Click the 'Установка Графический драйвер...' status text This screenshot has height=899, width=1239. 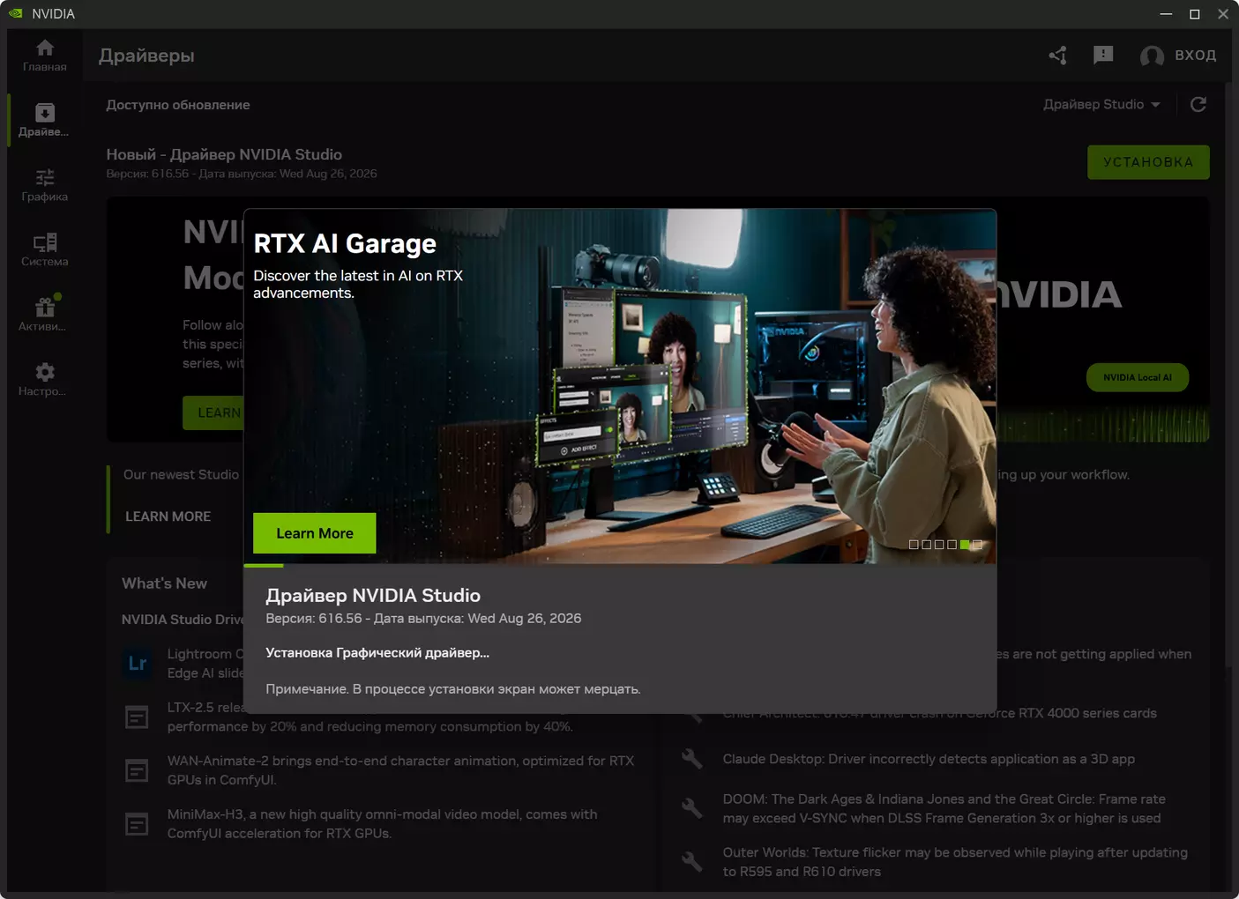click(377, 653)
